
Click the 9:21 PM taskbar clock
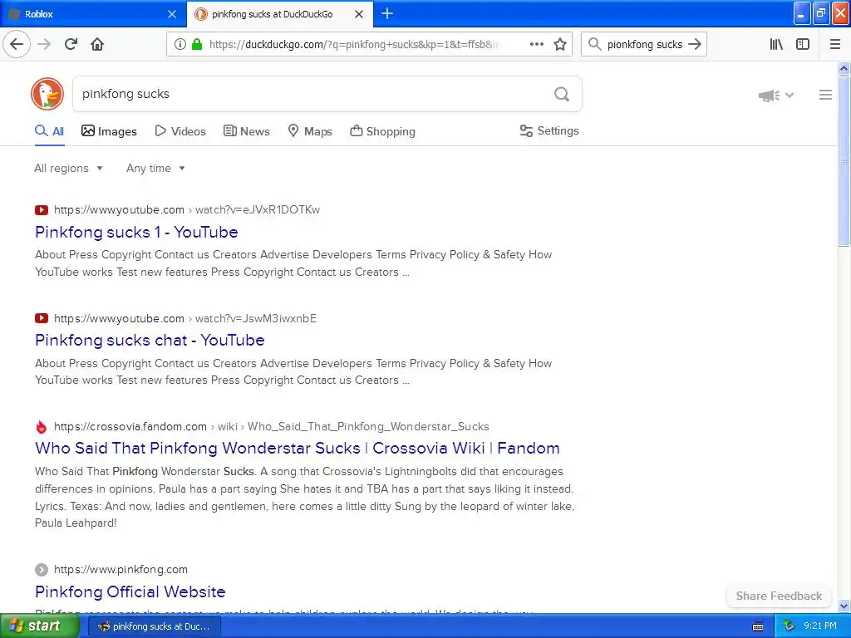coord(820,626)
